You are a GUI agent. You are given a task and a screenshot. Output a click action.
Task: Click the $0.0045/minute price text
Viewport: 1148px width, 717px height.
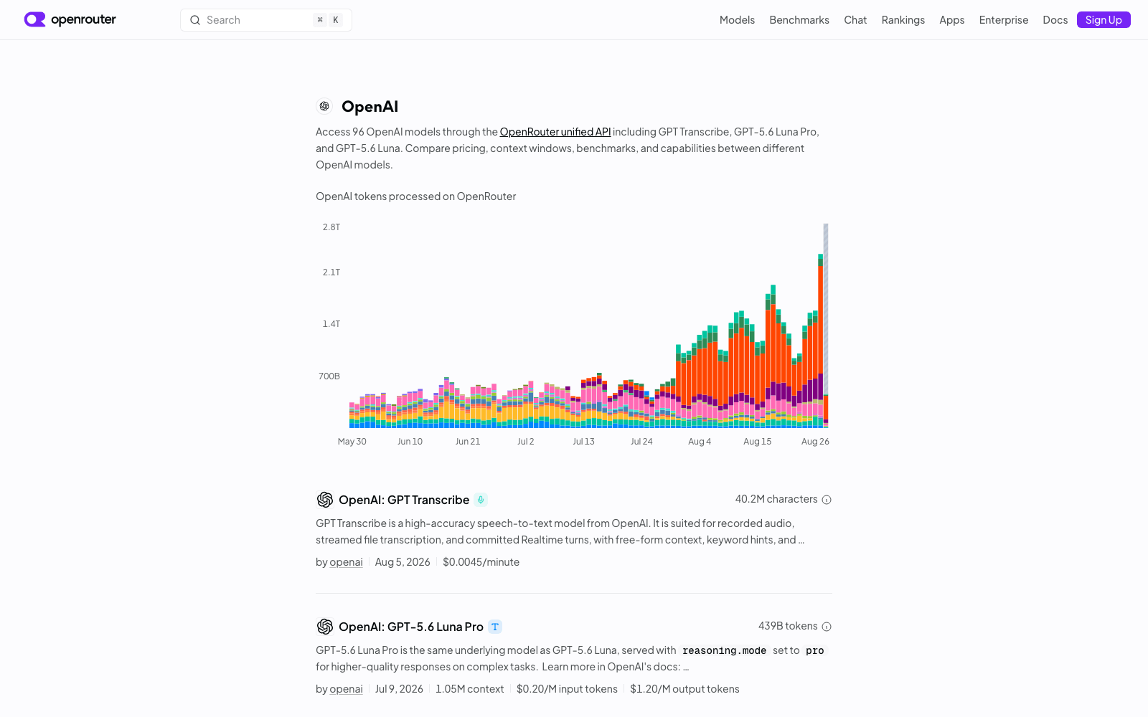[x=481, y=562]
